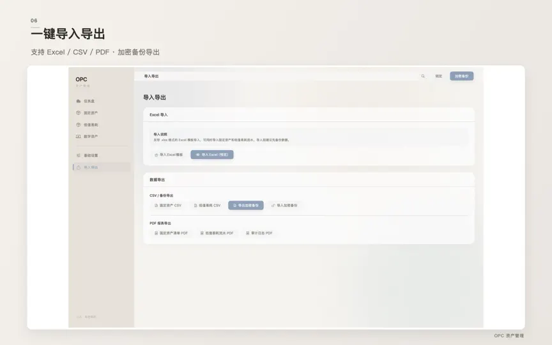The image size is (552, 345).
Task: Click the CSV / 备份导出 section label
Action: [x=161, y=195]
